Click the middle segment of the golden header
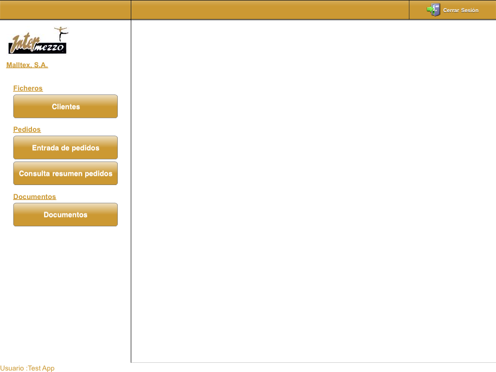Viewport: 496px width, 372px height. click(270, 10)
